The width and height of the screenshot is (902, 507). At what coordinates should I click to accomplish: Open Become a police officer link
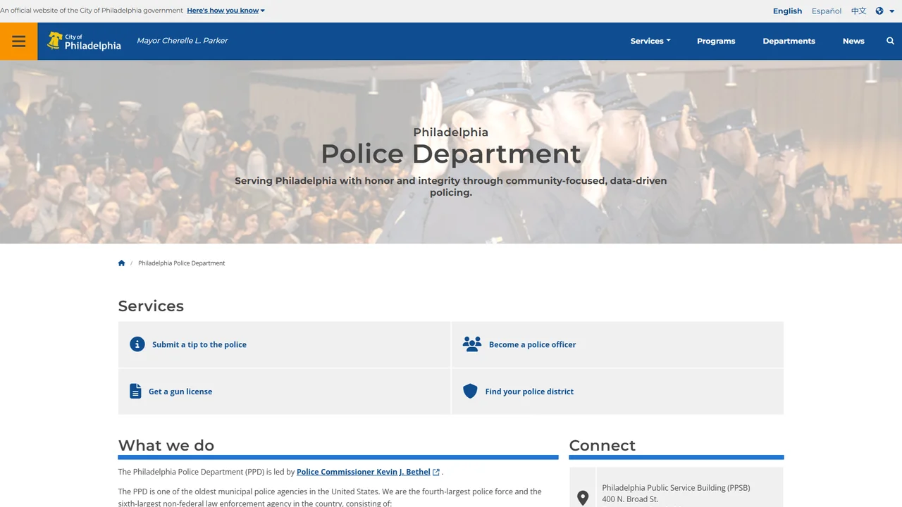click(532, 344)
